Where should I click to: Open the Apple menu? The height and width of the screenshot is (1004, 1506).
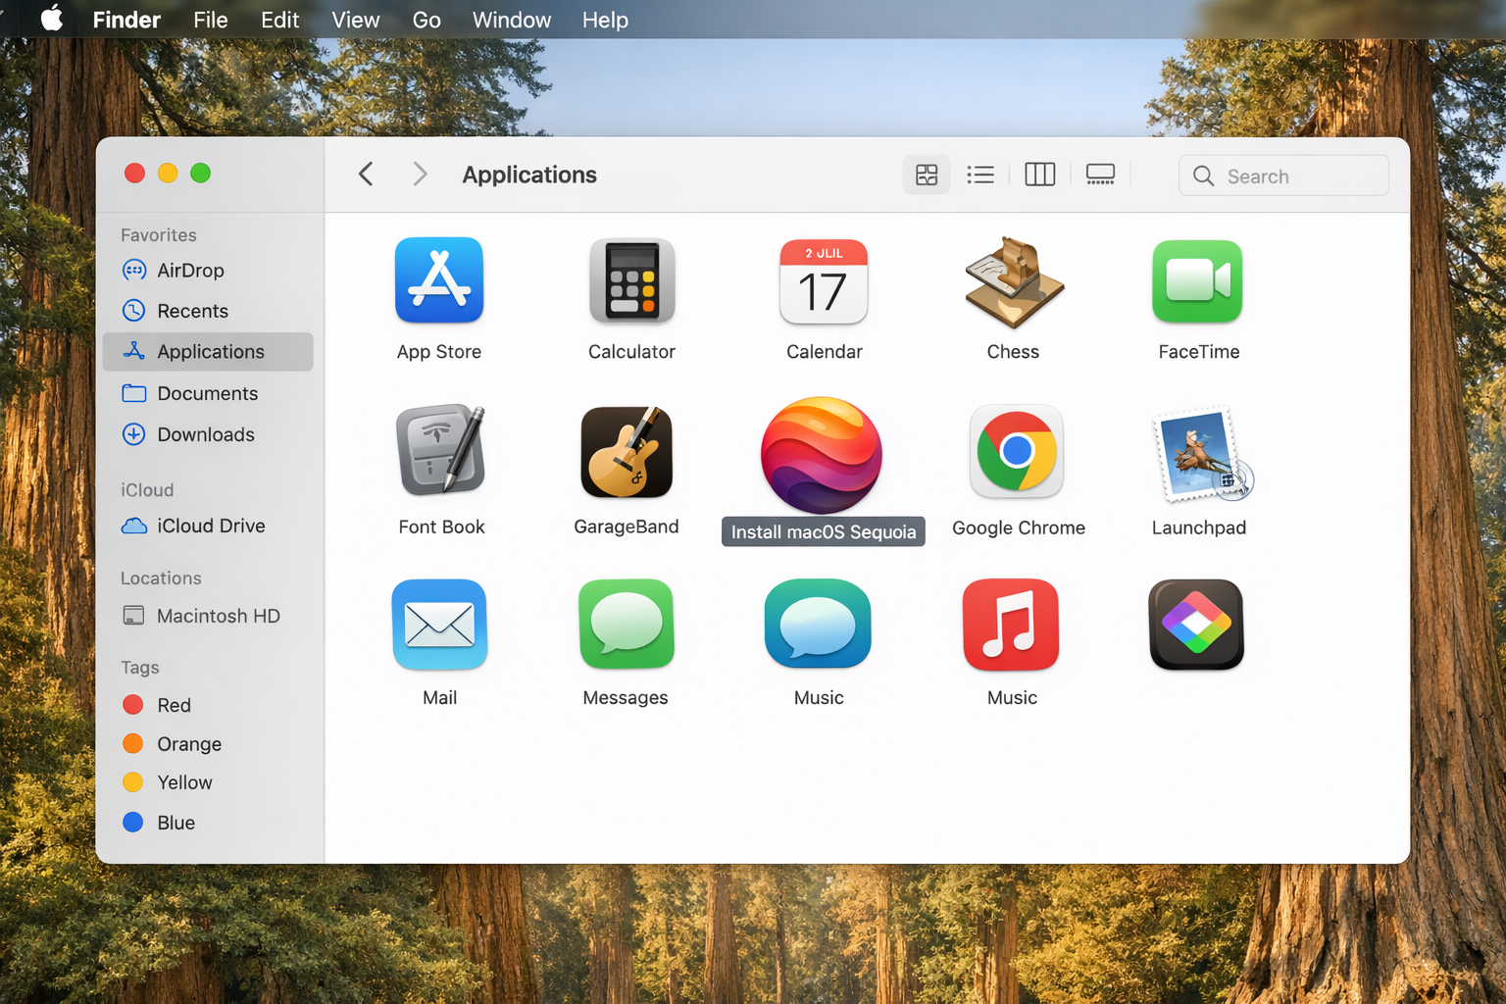pos(52,20)
